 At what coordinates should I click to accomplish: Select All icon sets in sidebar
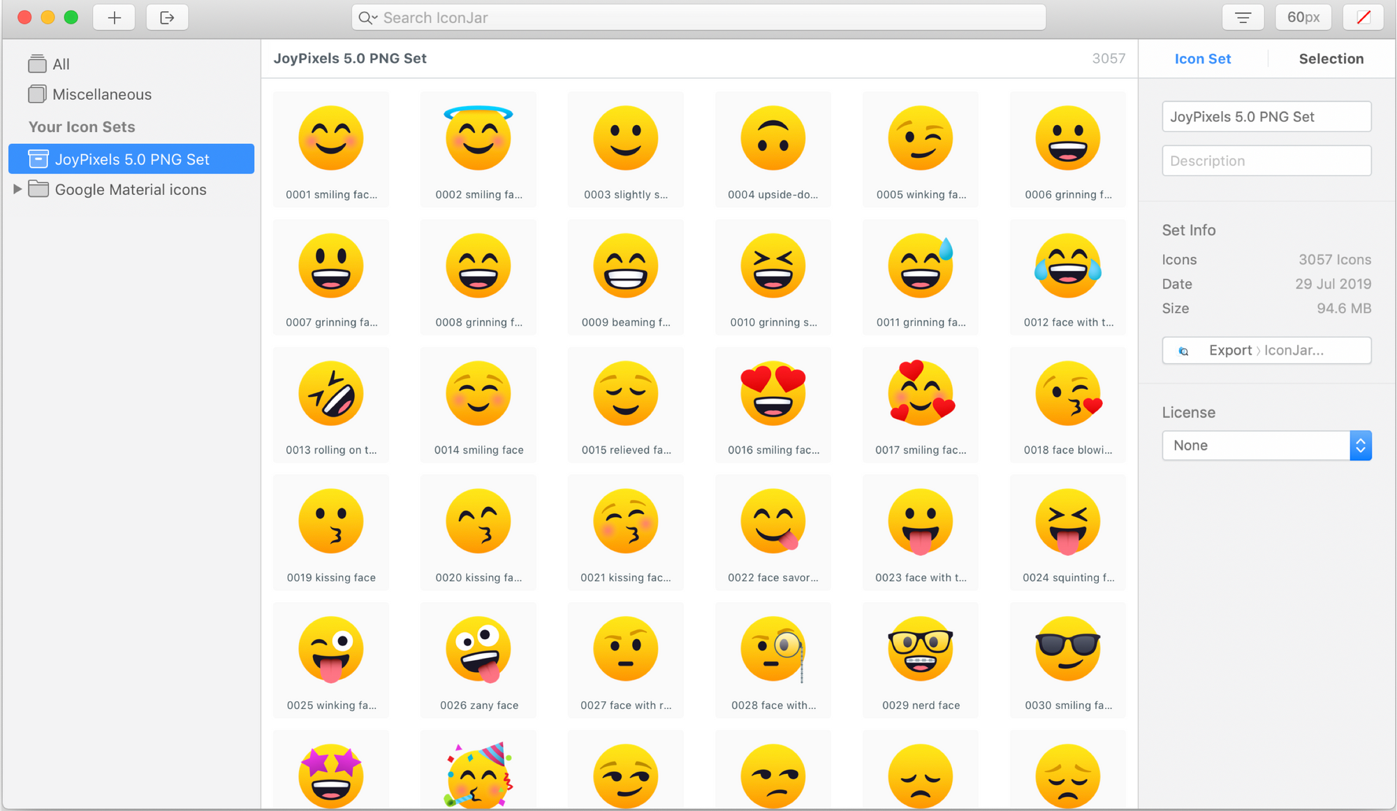tap(60, 64)
